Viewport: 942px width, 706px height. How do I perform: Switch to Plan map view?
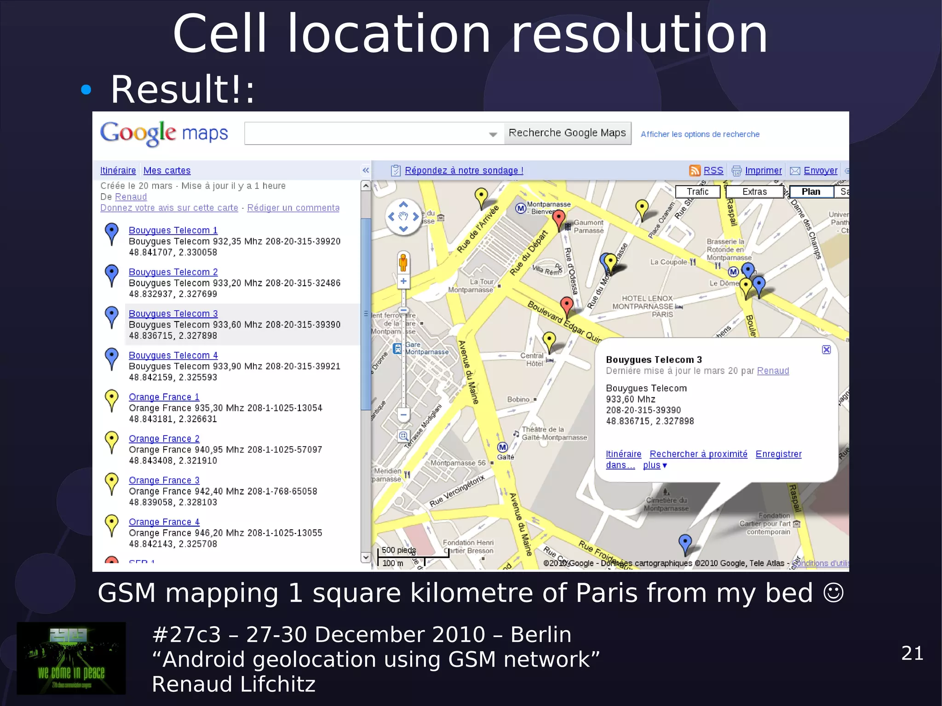tap(811, 192)
